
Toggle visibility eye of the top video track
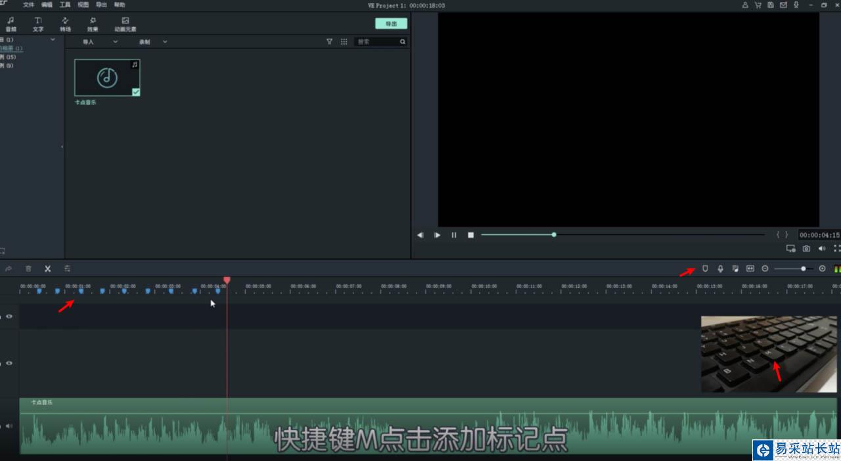click(9, 317)
